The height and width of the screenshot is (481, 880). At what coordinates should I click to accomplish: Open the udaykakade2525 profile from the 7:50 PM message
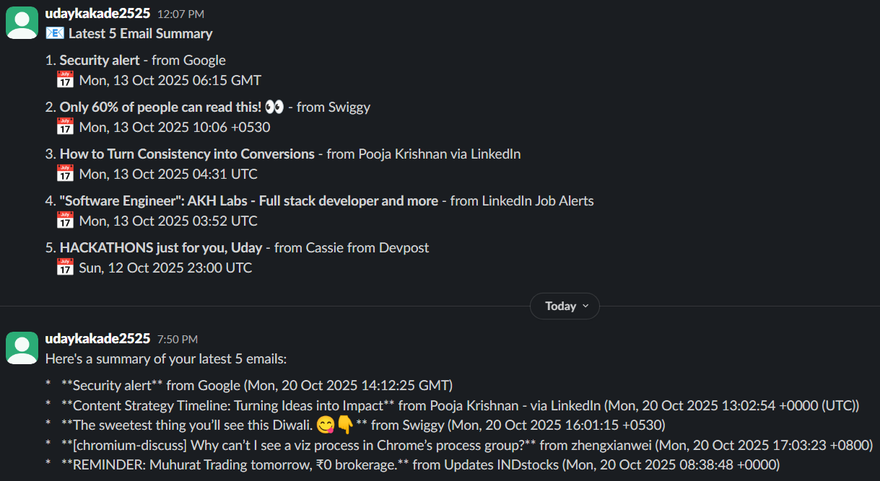pos(97,339)
